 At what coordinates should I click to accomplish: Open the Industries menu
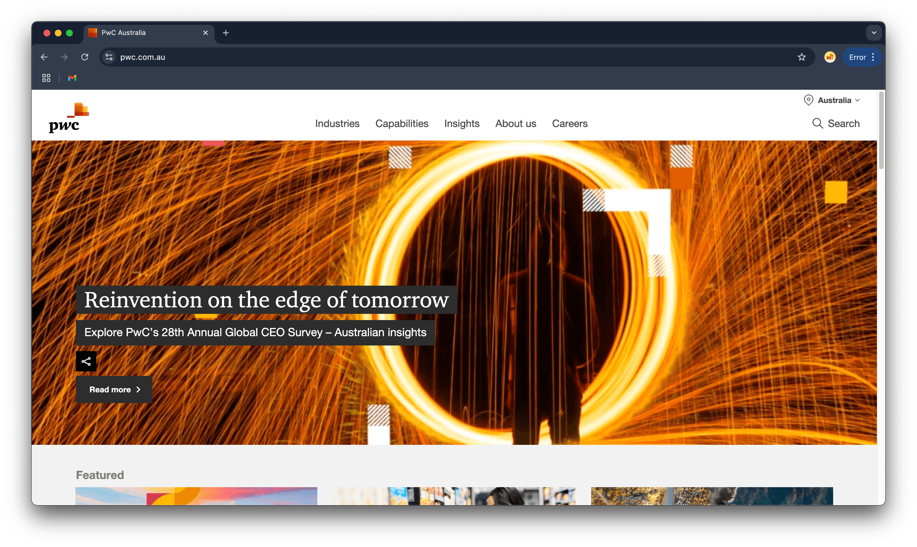[x=337, y=123]
